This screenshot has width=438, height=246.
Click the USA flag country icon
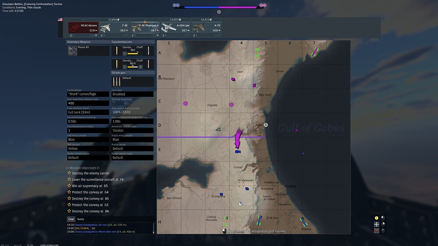pos(60,20)
